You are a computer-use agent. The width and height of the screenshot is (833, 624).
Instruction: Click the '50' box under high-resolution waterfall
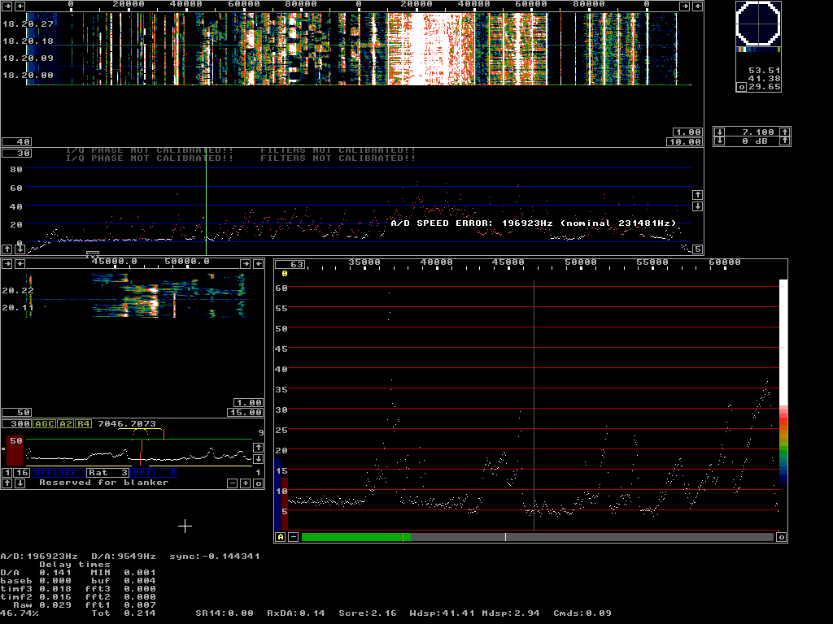click(17, 413)
